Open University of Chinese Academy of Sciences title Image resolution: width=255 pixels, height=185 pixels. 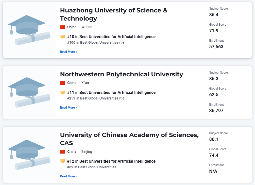click(x=129, y=139)
